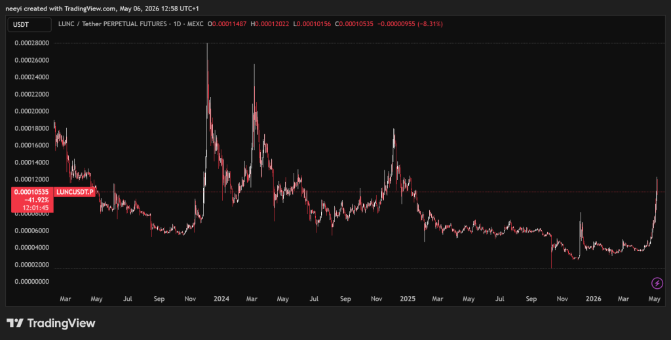Click the -8.31% change value in the header

click(430, 24)
